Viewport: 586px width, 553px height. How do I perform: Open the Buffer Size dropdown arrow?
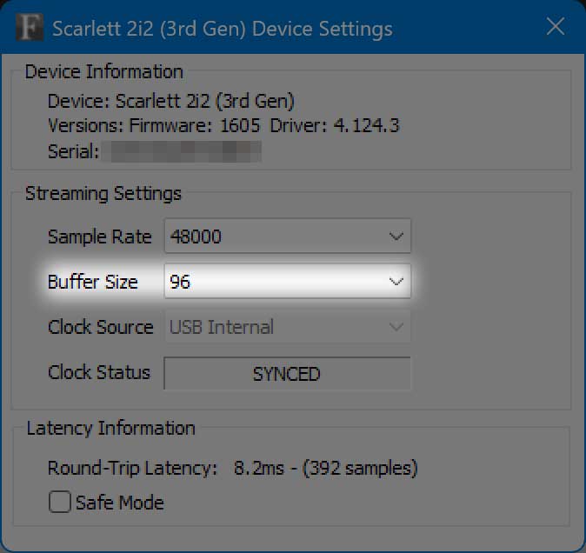coord(396,281)
